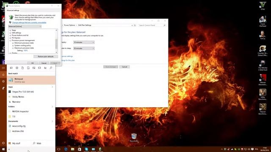Expand the Folders results category arrow
Viewport: 271px width, 152px height.
pos(53,107)
